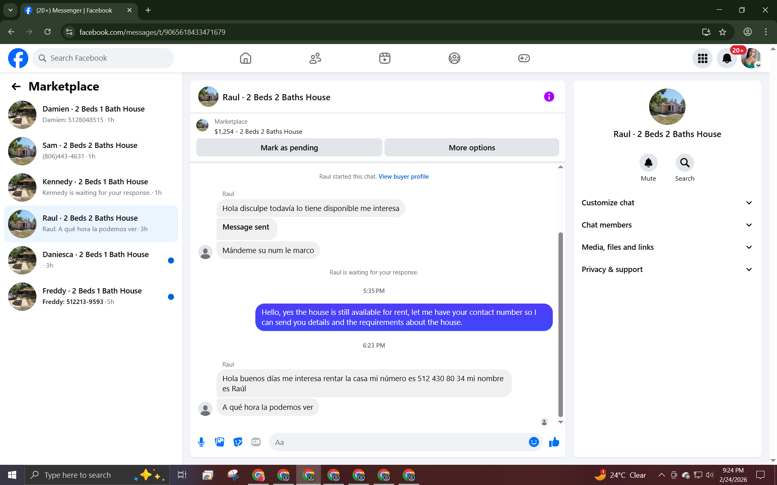The image size is (777, 485).
Task: Open notifications bell with 20+ badge
Action: (x=727, y=58)
